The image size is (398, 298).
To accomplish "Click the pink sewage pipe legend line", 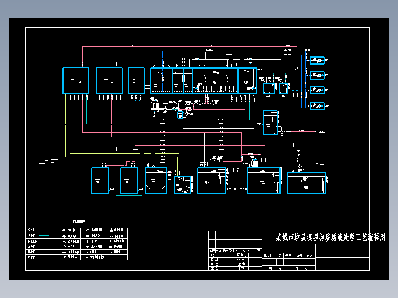I will point(44,257).
